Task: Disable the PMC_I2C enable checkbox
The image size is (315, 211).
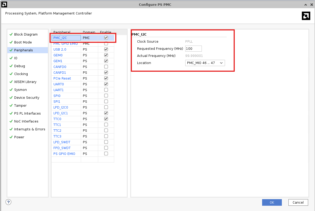Action: [106, 38]
